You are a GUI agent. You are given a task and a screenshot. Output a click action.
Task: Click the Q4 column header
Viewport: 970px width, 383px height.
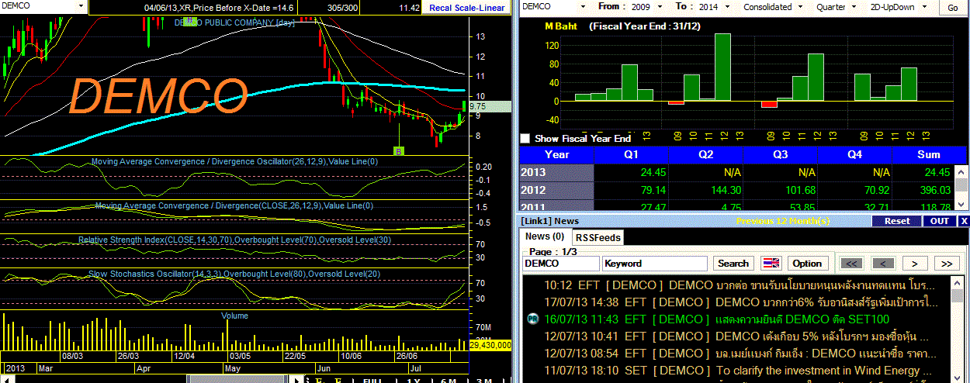pos(855,154)
